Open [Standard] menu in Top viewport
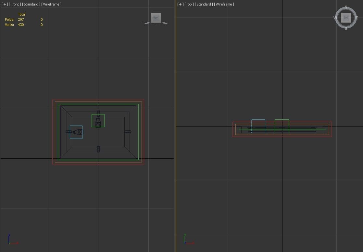 click(x=204, y=4)
